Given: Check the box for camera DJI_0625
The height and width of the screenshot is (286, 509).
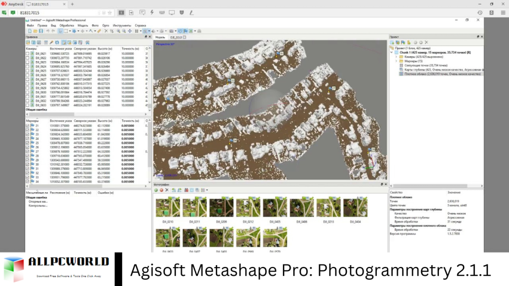Looking at the screenshot, I should point(28,71).
